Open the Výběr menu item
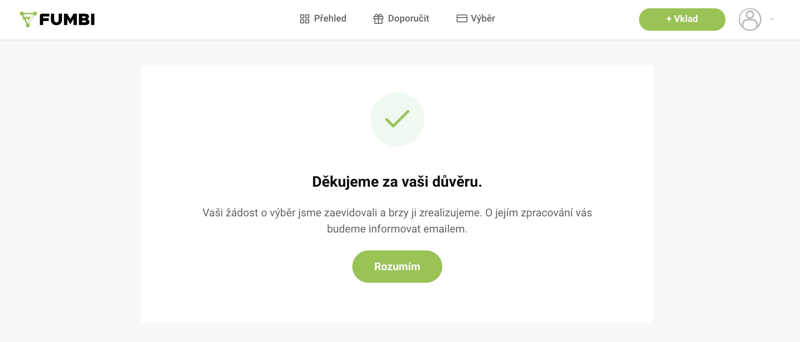This screenshot has width=800, height=342. 483,18
